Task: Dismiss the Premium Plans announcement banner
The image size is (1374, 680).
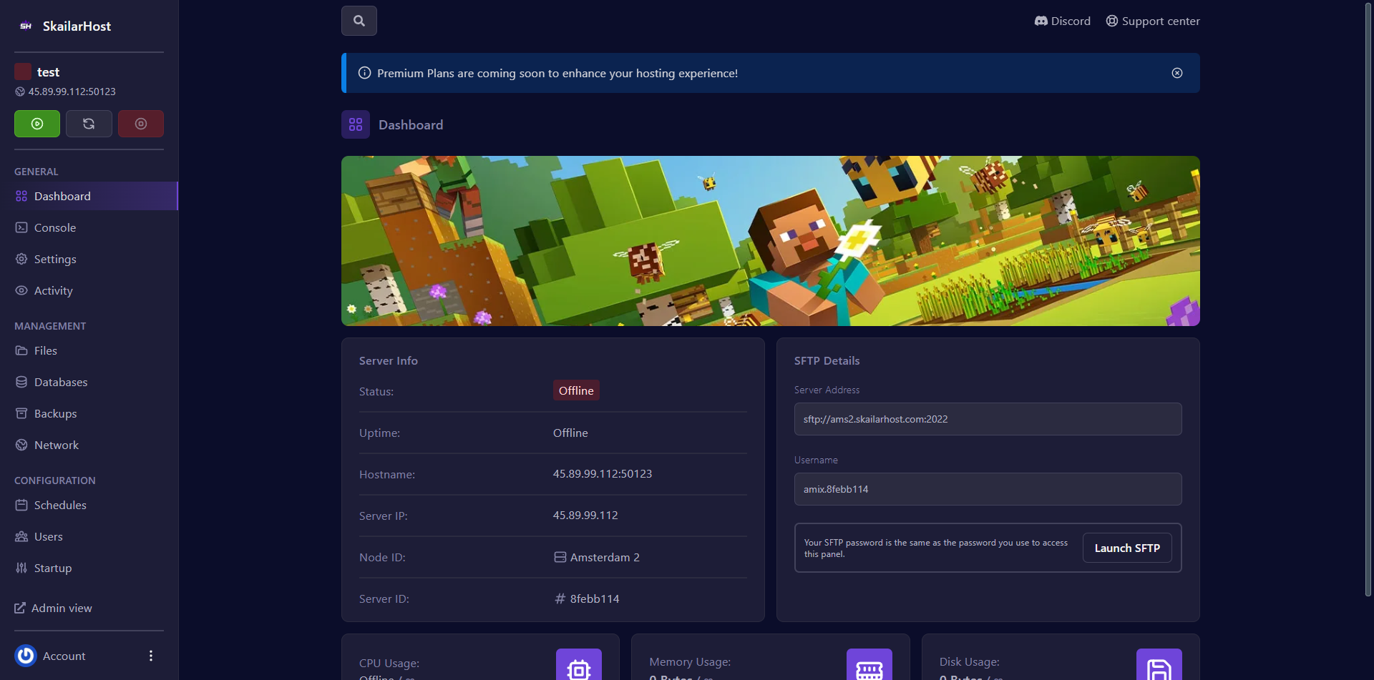Action: 1177,73
